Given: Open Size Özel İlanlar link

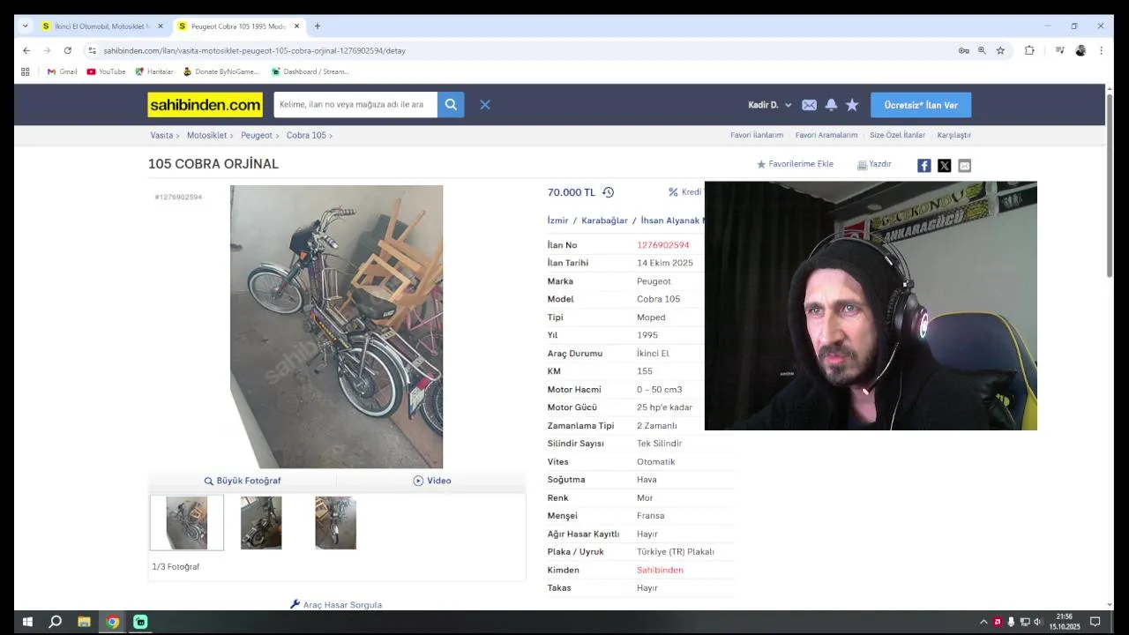Looking at the screenshot, I should (897, 135).
